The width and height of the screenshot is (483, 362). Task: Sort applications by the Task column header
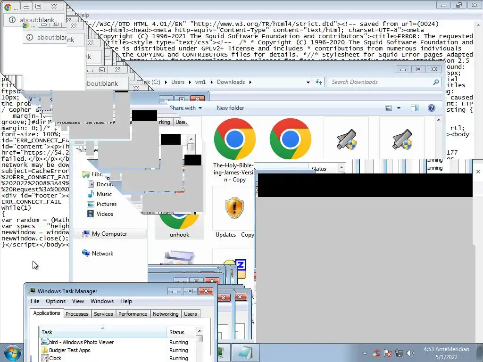[x=103, y=332]
